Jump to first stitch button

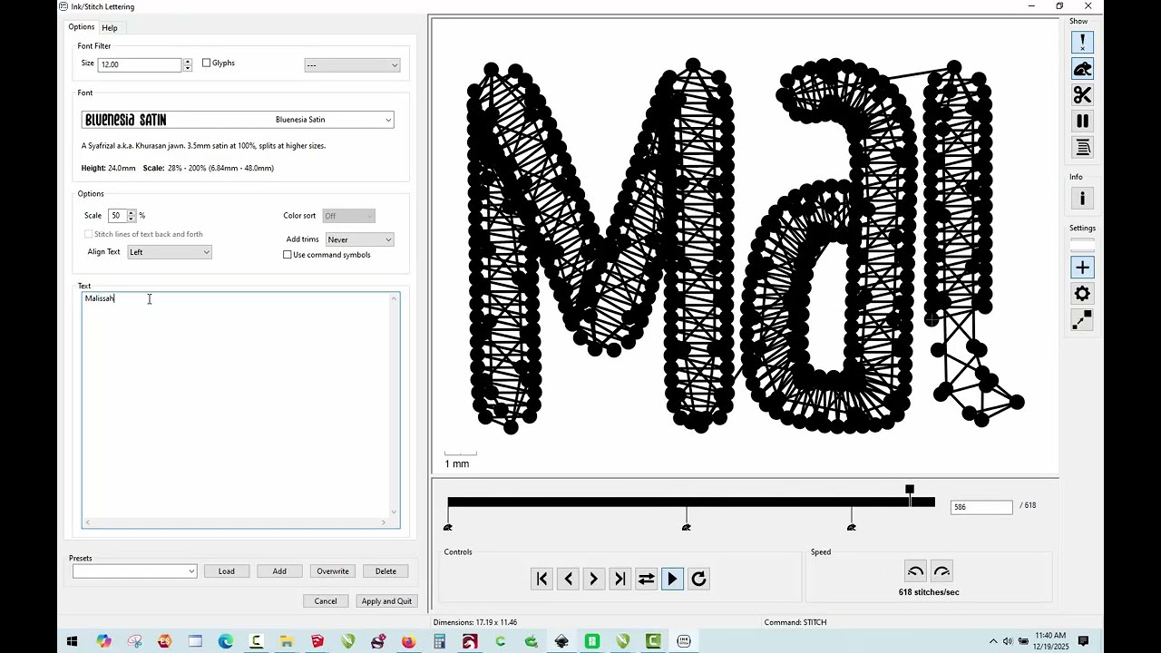[541, 579]
